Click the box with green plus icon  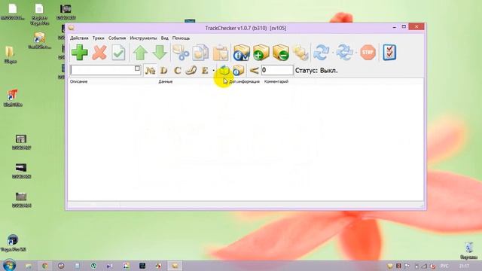pyautogui.click(x=261, y=53)
